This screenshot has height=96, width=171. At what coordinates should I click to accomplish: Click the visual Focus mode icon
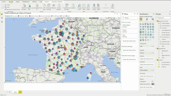pyautogui.click(x=117, y=14)
